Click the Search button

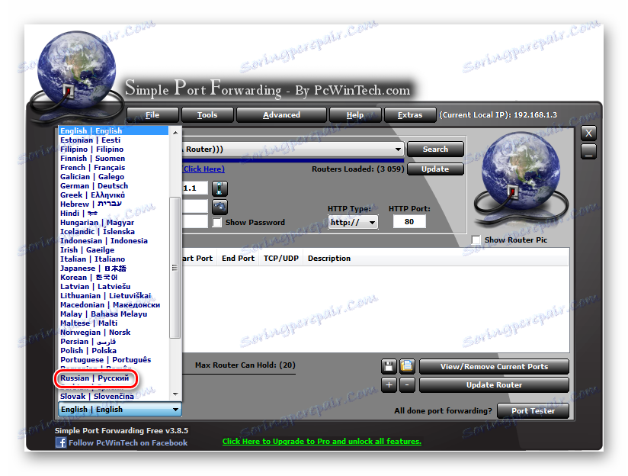click(x=435, y=150)
